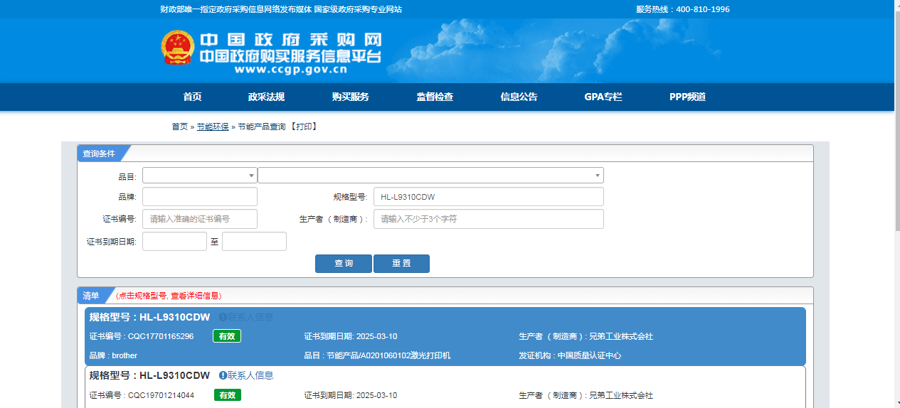Open the 监督检查 navigation item
Screen dimensions: 900x408
pos(435,97)
